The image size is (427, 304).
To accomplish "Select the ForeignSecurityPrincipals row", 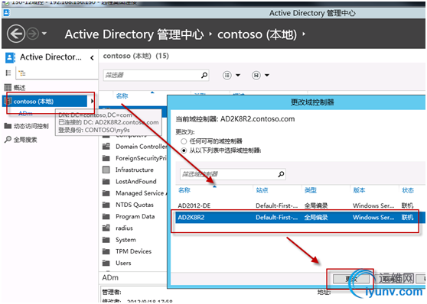I will pyautogui.click(x=135, y=158).
